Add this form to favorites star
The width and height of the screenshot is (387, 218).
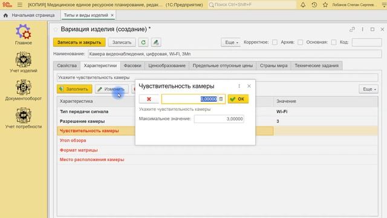click(56, 30)
